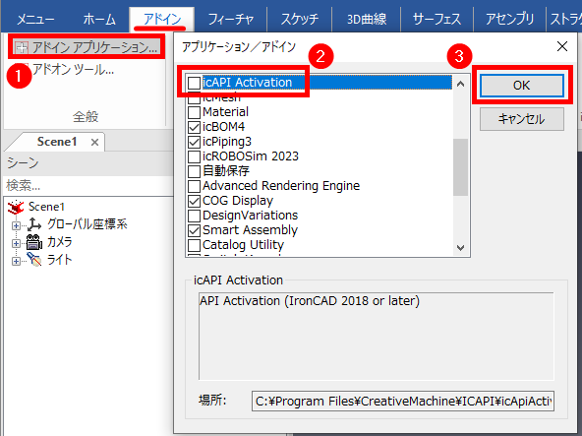
Task: Uncheck the icPiping3 add-in
Action: click(x=194, y=142)
